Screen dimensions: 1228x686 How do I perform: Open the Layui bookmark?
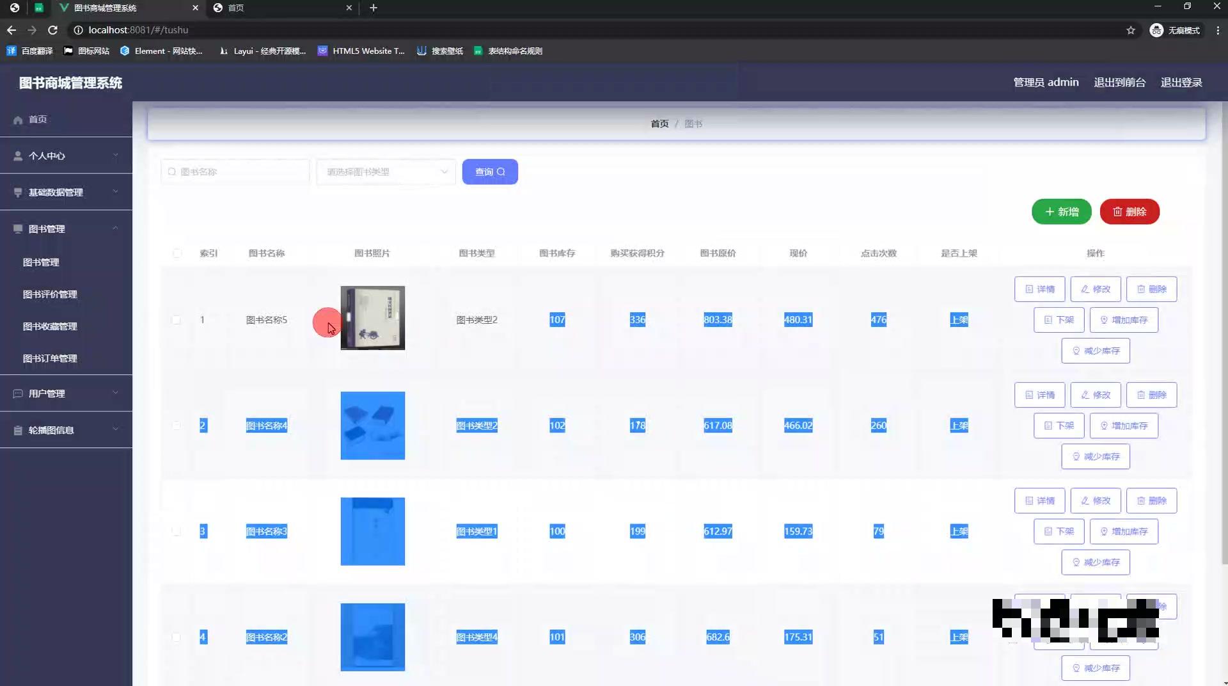pos(262,51)
